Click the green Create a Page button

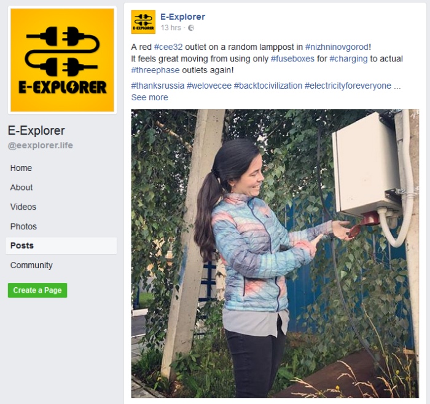(37, 290)
